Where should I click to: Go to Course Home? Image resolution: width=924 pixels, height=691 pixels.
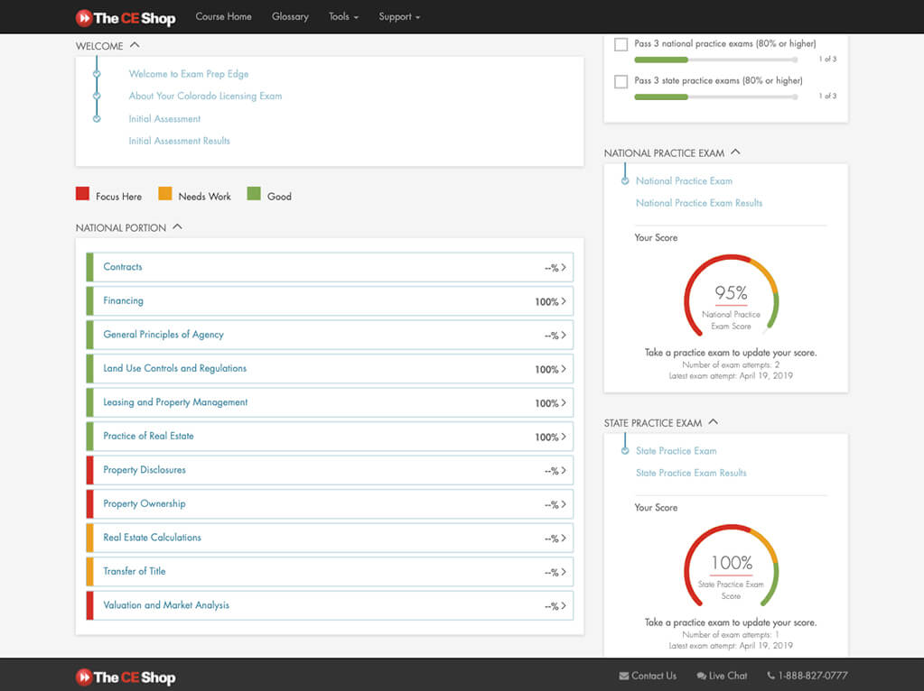[x=223, y=17]
